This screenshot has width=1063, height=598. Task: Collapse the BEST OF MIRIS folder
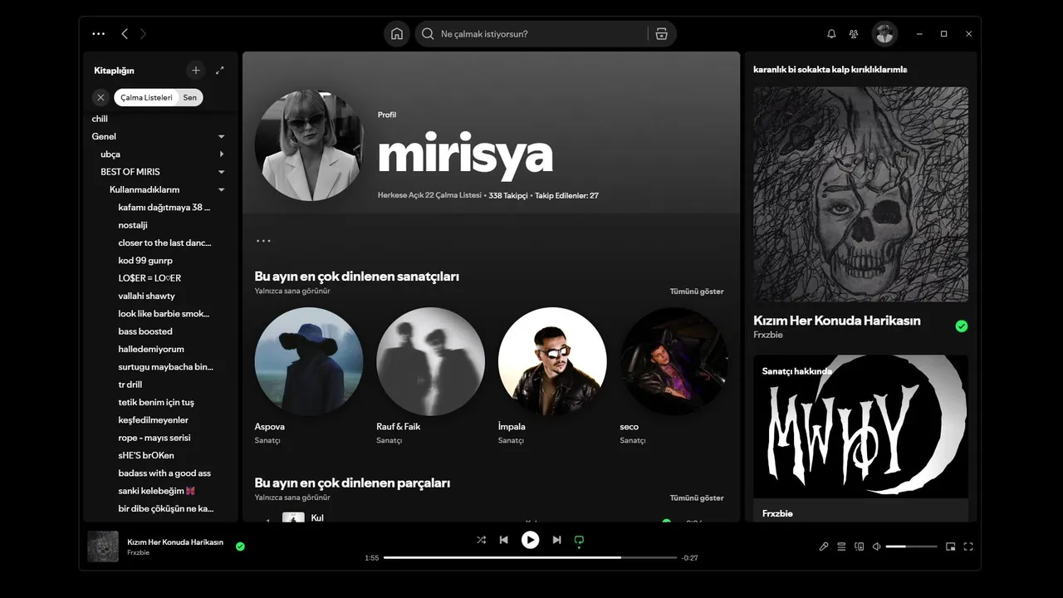(x=222, y=172)
